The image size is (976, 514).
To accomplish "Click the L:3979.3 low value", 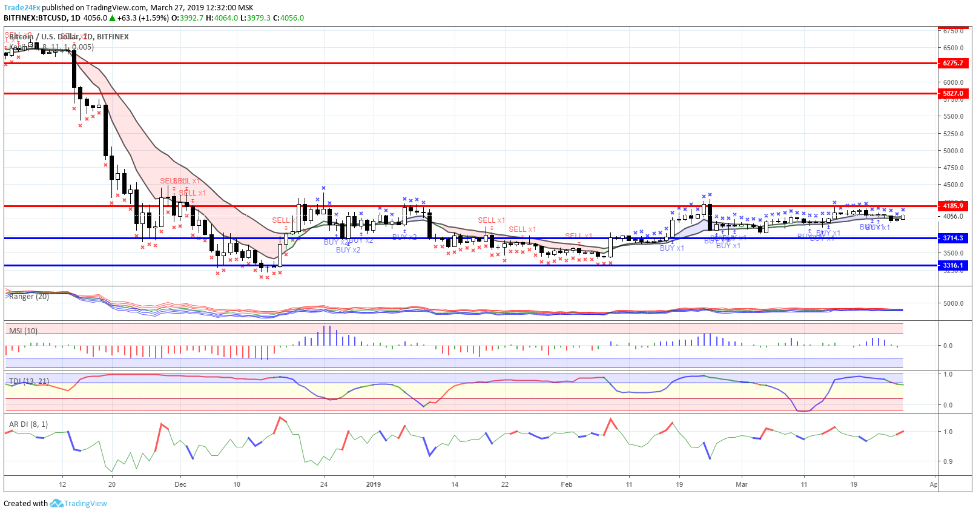I will (256, 18).
